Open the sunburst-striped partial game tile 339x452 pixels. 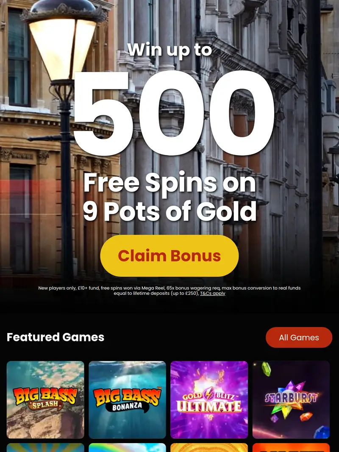pyautogui.click(x=45, y=448)
